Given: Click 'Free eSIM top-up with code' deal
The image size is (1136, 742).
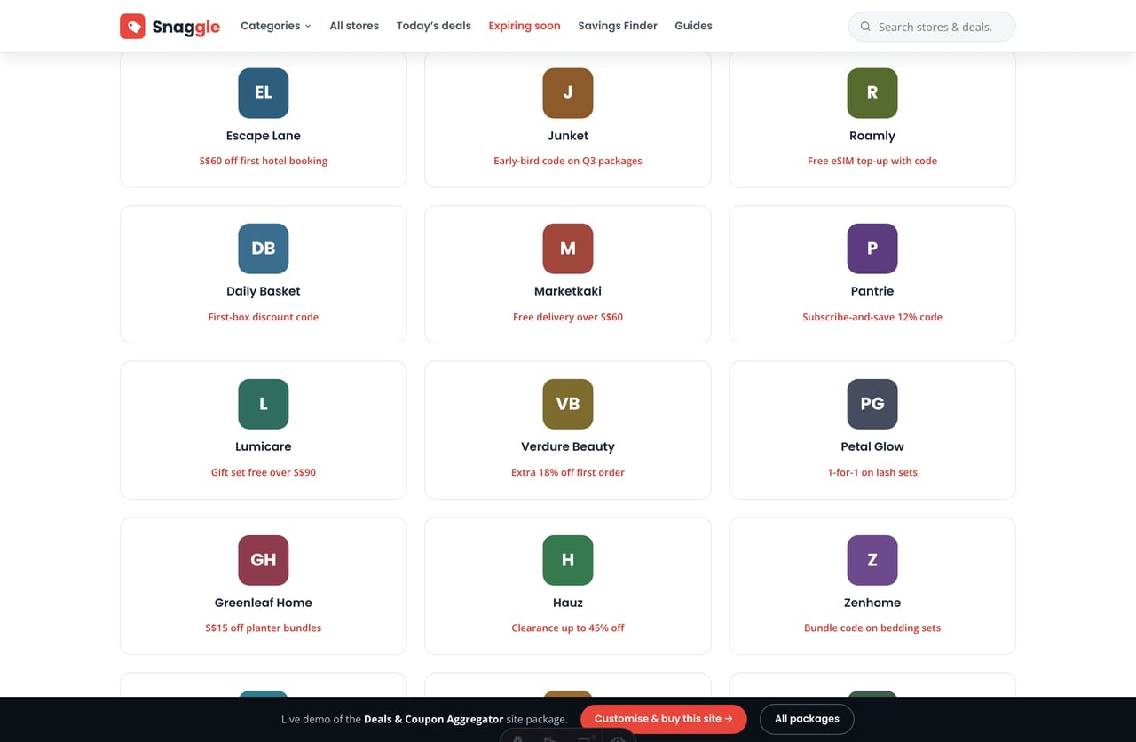Looking at the screenshot, I should pyautogui.click(x=872, y=161).
